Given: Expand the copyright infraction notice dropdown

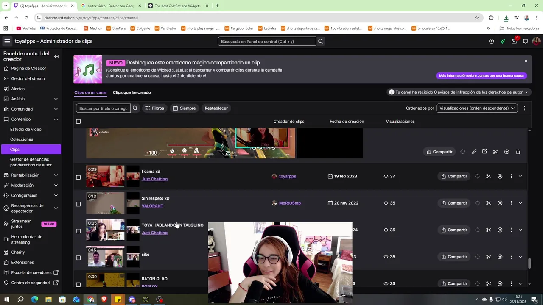Looking at the screenshot, I should click(459, 92).
